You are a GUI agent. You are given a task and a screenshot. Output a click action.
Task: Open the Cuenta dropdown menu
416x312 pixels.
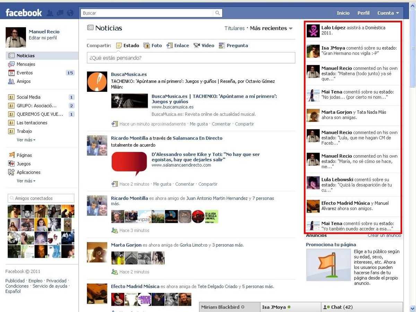click(388, 13)
